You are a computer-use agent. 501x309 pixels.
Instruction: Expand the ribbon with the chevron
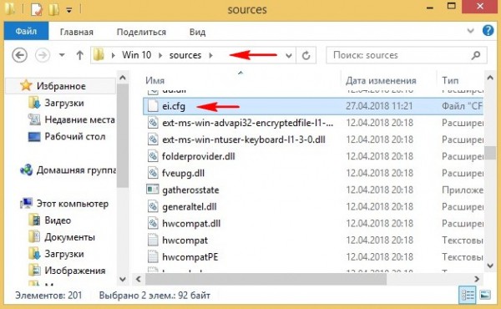[470, 31]
